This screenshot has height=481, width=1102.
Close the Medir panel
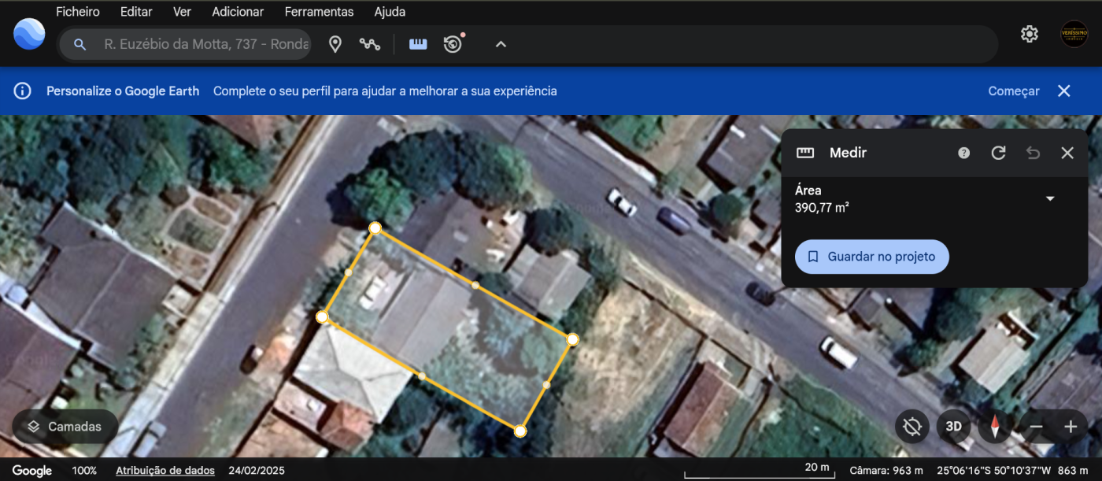[x=1067, y=153]
